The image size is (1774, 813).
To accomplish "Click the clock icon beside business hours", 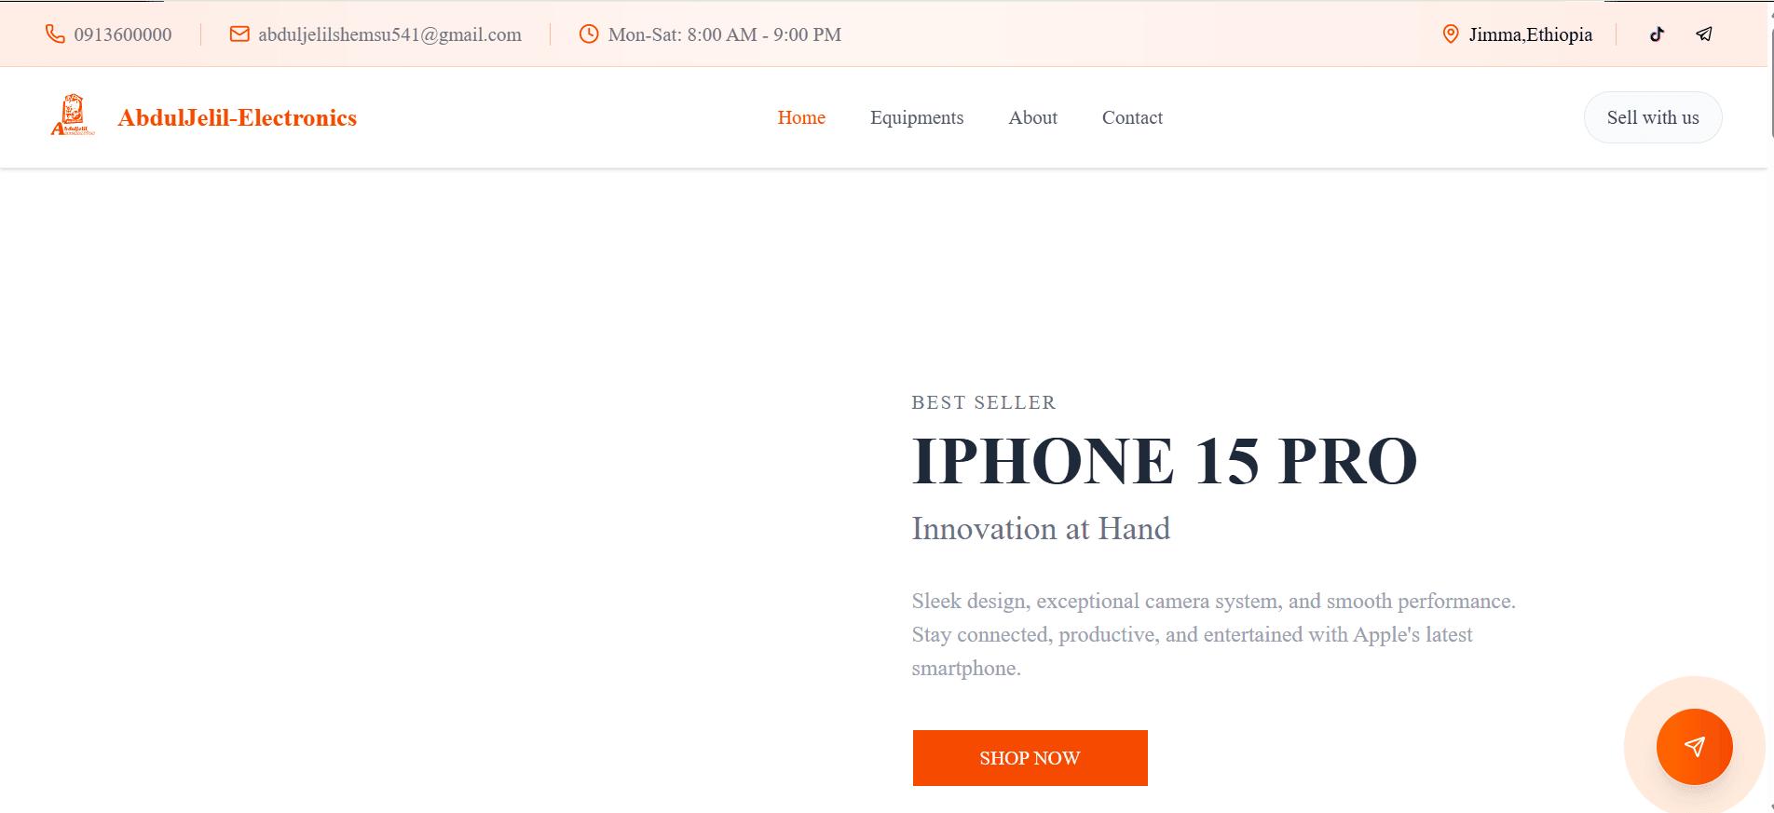I will [x=589, y=34].
